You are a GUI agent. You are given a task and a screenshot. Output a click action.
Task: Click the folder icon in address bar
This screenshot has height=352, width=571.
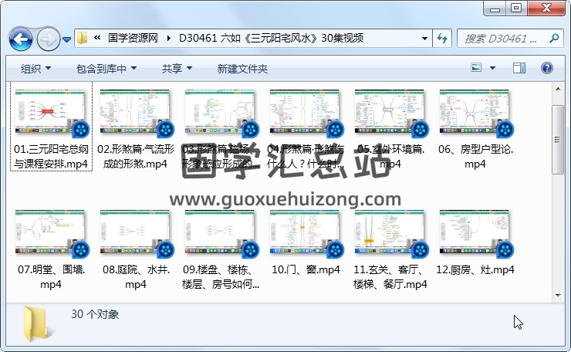tap(83, 38)
